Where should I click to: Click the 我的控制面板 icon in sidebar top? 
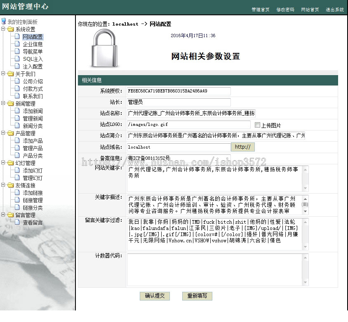click(4, 21)
